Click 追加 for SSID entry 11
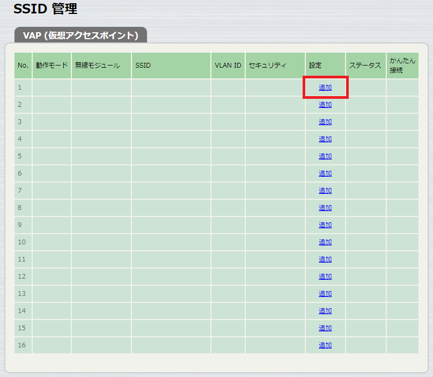This screenshot has width=433, height=377. [x=325, y=259]
